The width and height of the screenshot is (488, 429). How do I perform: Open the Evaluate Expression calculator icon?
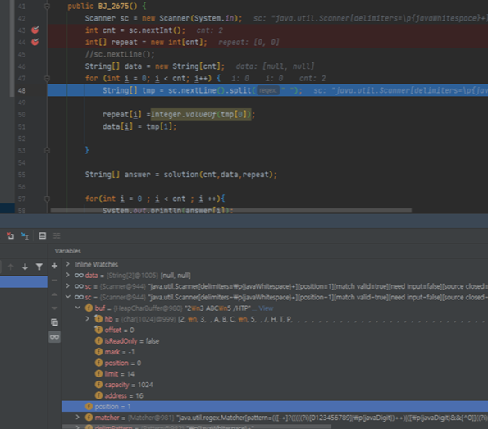coord(43,235)
